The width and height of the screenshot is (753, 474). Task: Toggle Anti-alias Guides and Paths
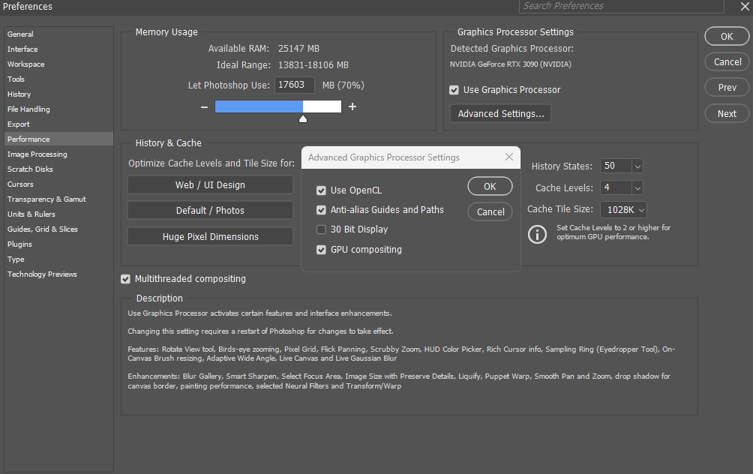[x=321, y=210]
